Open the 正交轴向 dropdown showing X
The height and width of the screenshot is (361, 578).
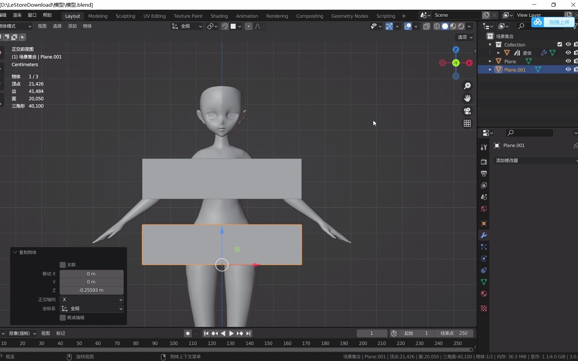(x=91, y=299)
